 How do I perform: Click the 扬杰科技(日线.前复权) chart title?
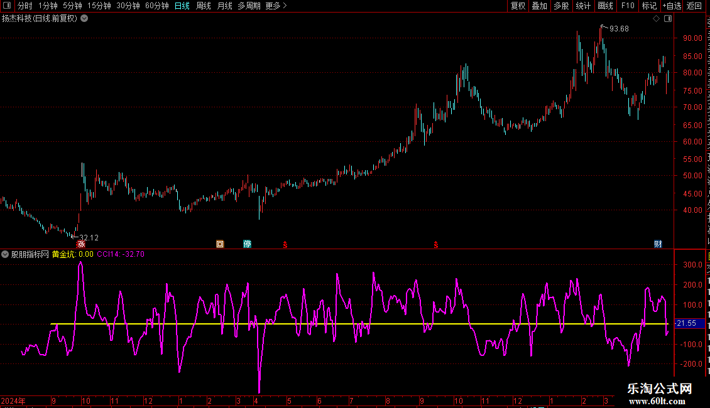pyautogui.click(x=40, y=19)
